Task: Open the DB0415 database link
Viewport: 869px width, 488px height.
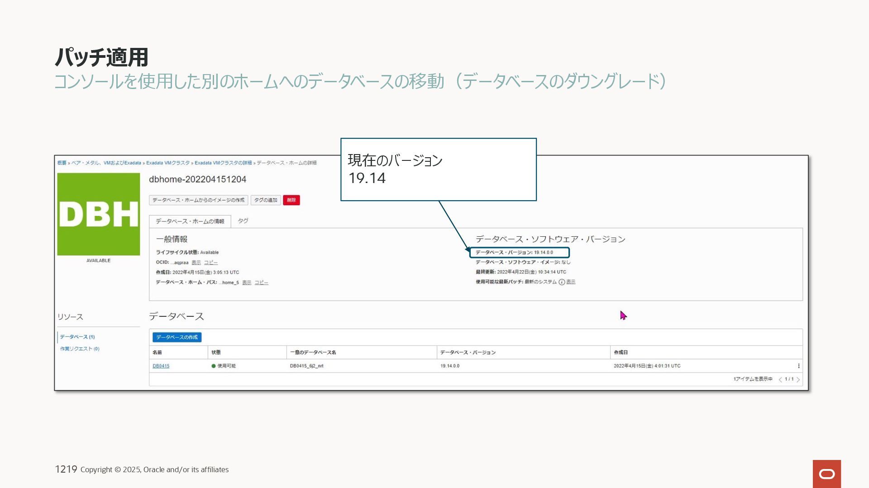Action: click(161, 366)
